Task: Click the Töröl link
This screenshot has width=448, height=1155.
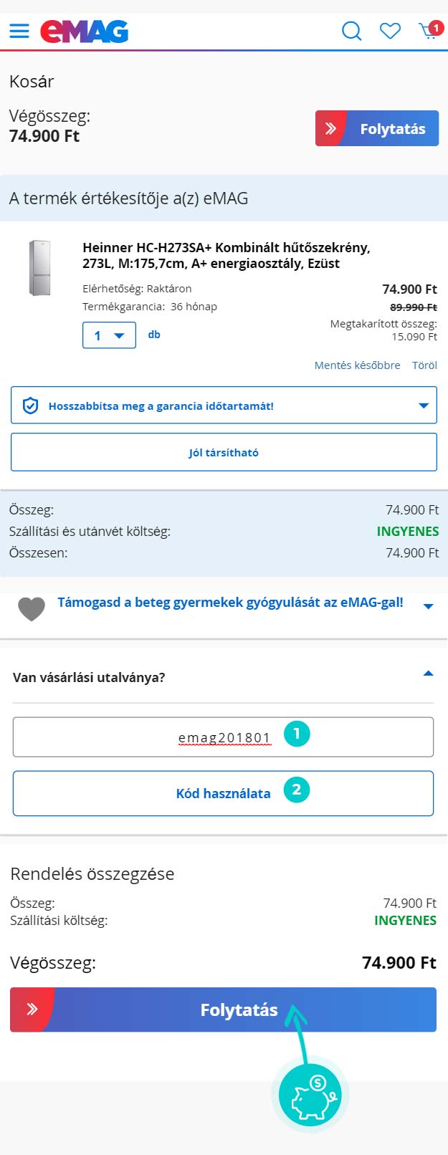Action: click(424, 365)
